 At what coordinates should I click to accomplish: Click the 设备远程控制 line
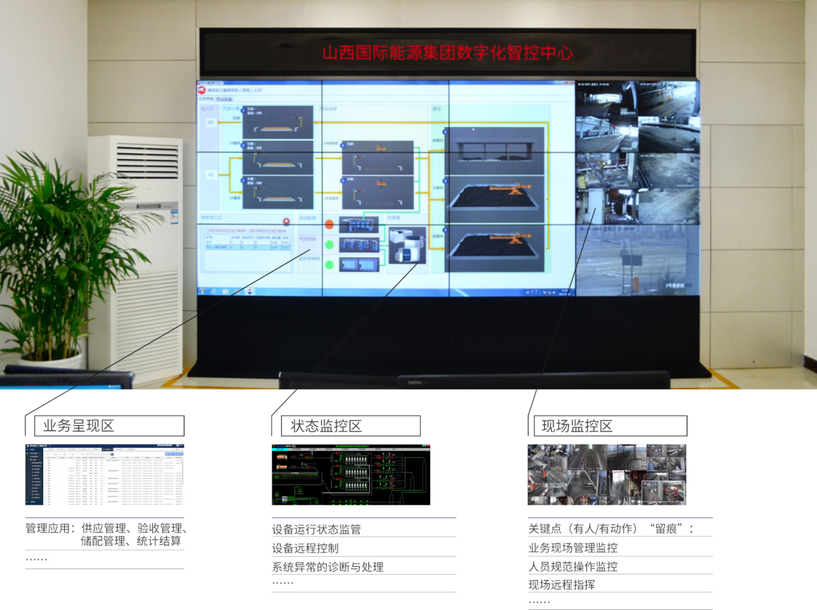(305, 548)
